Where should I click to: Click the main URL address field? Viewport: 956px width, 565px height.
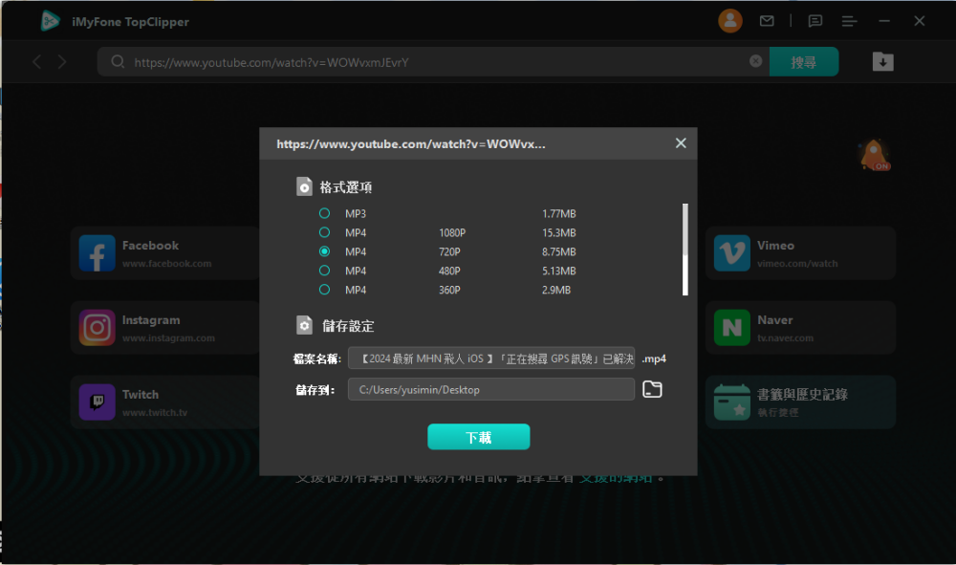point(433,61)
